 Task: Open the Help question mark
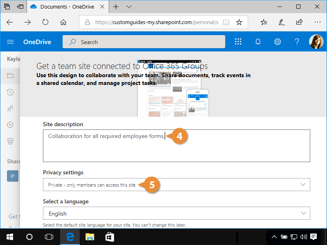297,42
